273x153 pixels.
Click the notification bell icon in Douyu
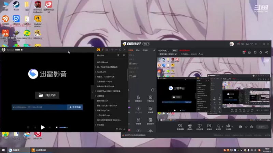(261, 52)
